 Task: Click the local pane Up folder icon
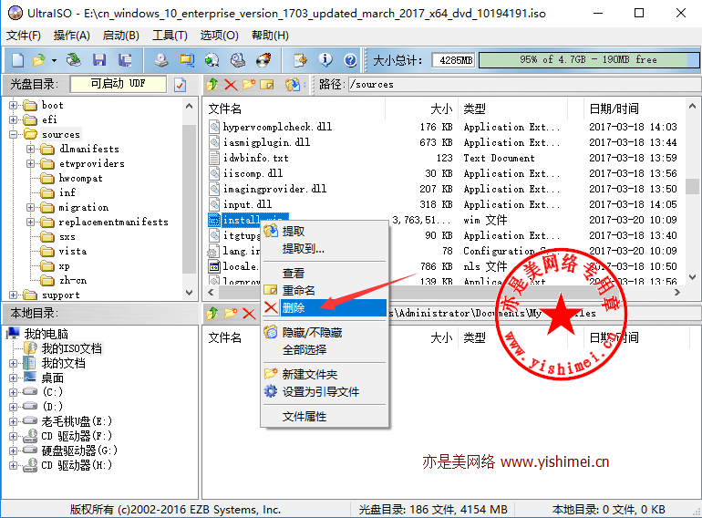212,314
